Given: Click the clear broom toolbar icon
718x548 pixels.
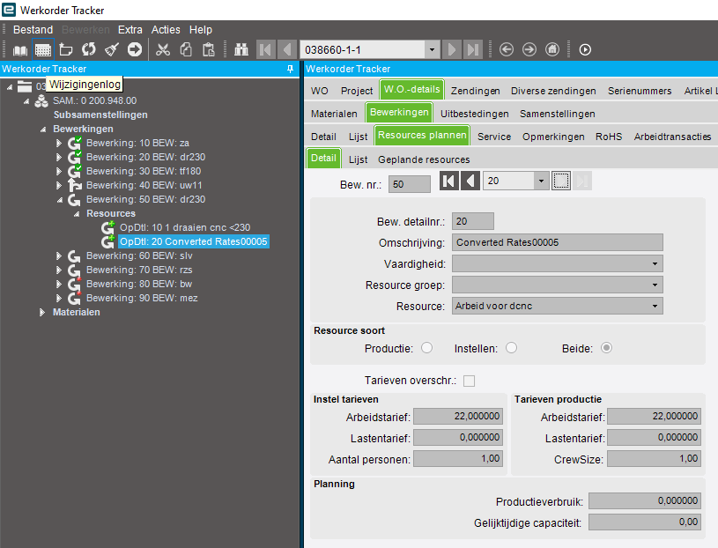Looking at the screenshot, I should tap(111, 49).
